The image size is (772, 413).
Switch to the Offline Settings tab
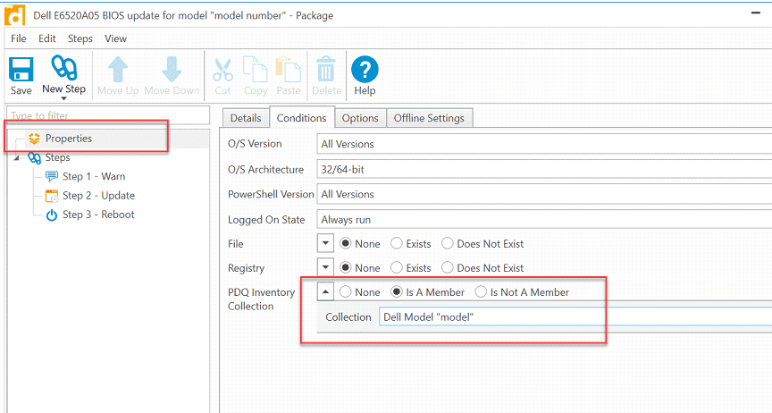(x=429, y=118)
